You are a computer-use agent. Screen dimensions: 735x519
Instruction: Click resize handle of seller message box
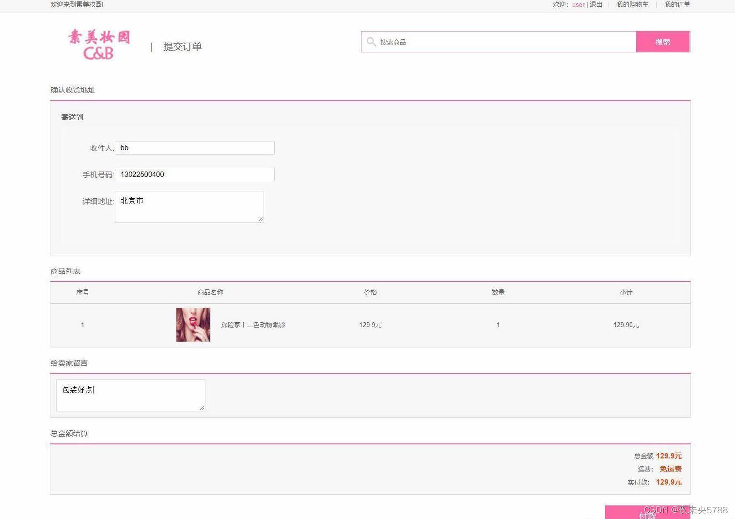(202, 408)
